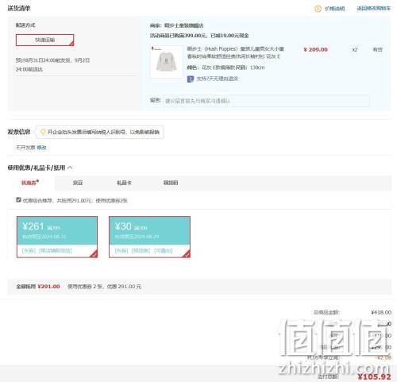Viewport: 397px width, 382px height.
Task: Open the Hush Puppies product title link
Action: tap(236, 52)
